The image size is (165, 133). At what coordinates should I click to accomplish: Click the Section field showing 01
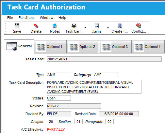tap(78, 122)
